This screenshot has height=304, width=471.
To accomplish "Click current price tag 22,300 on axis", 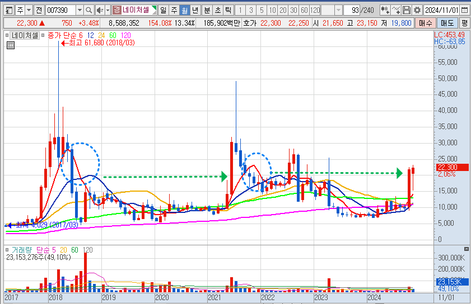I will 452,167.
